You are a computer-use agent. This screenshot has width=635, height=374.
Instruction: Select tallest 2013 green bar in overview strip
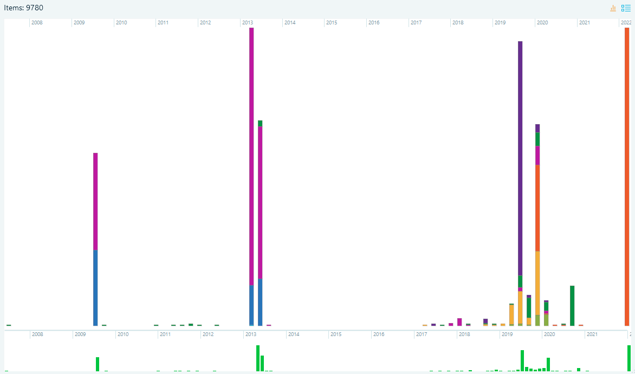point(258,358)
